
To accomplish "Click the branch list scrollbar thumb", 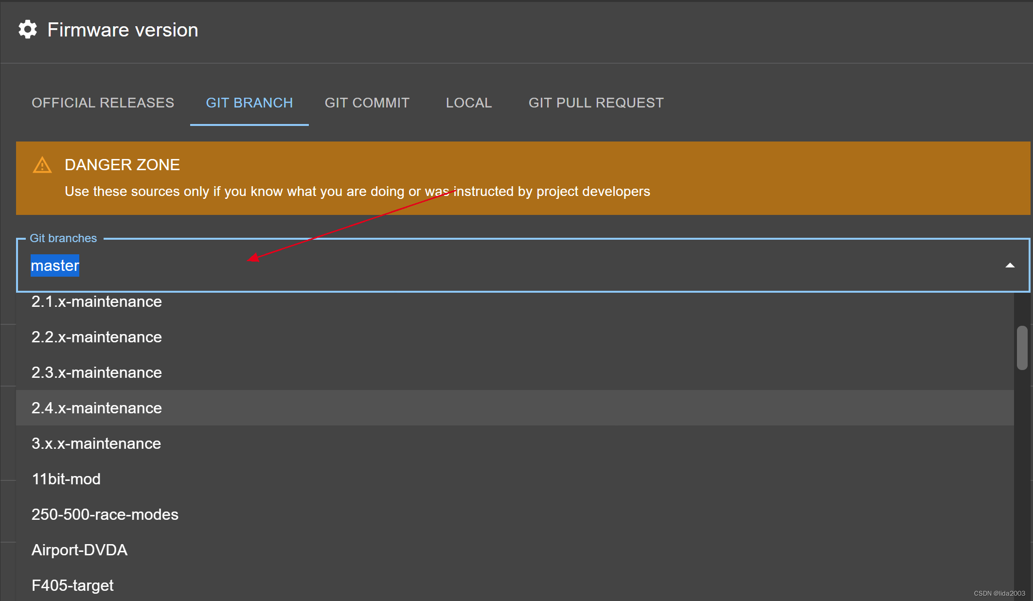I will coord(1022,348).
